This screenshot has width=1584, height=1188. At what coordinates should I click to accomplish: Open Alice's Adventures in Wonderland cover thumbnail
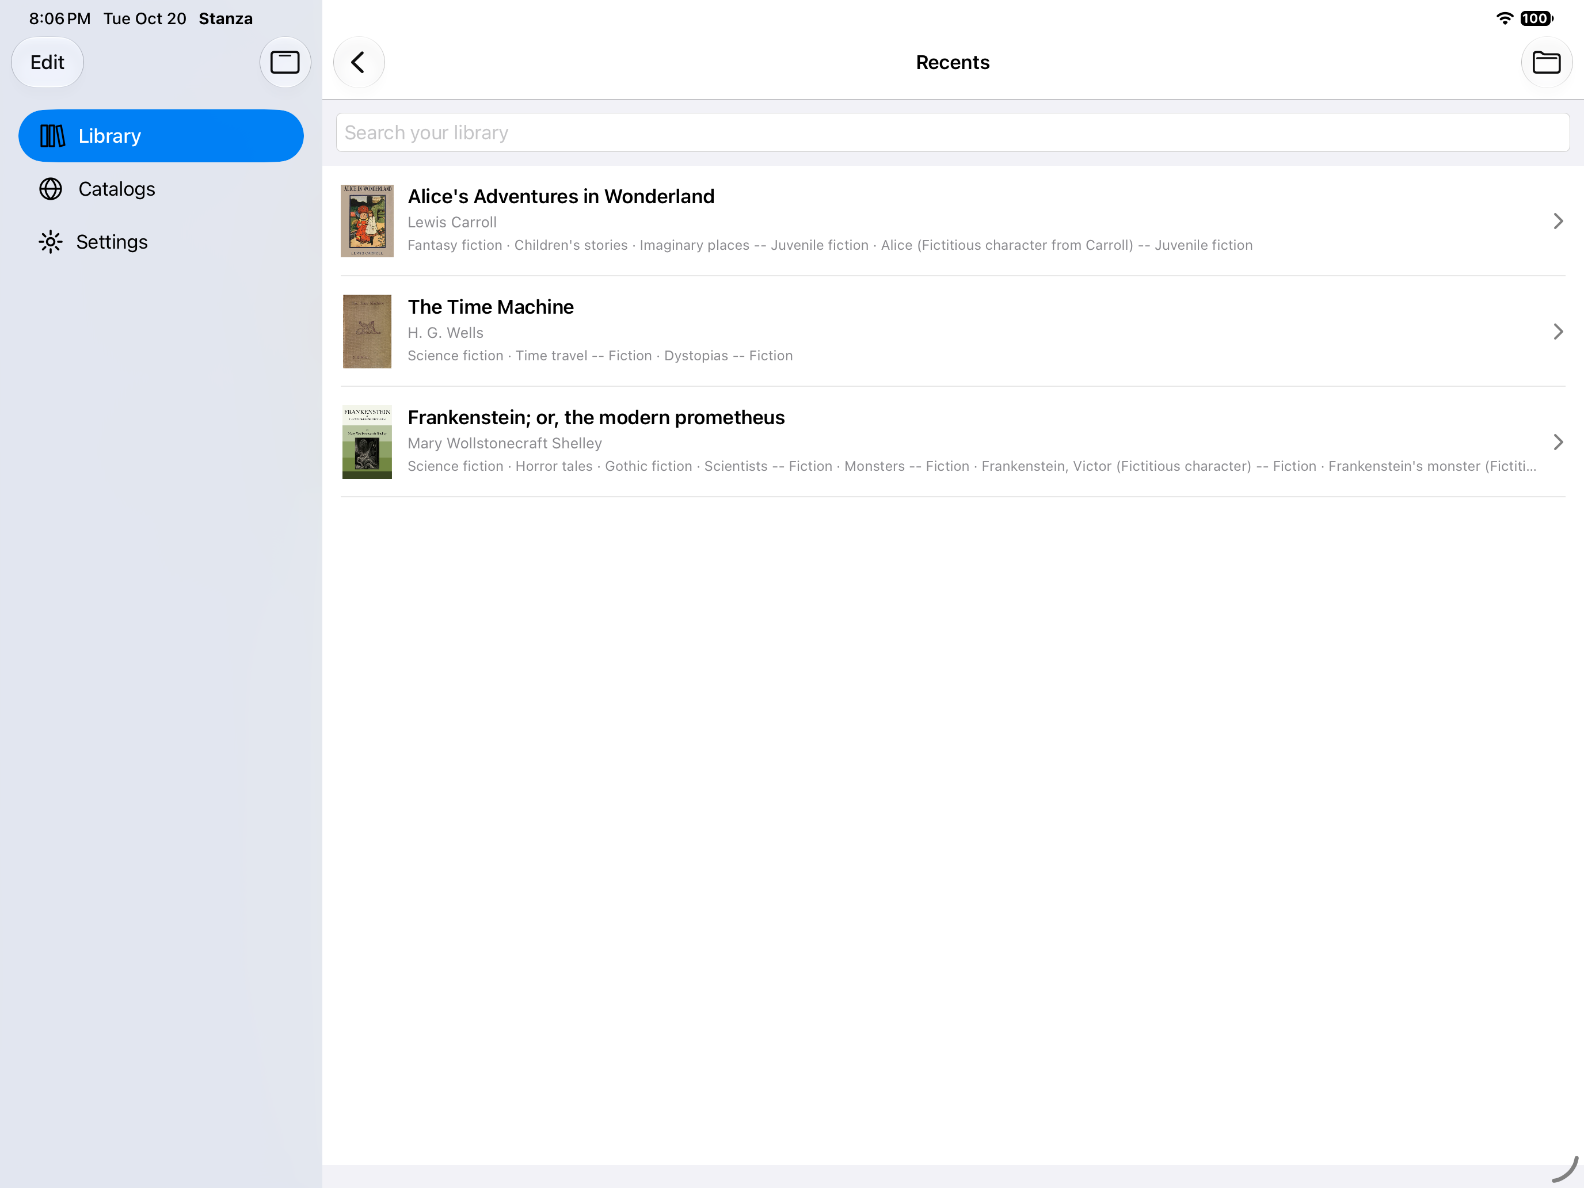367,220
